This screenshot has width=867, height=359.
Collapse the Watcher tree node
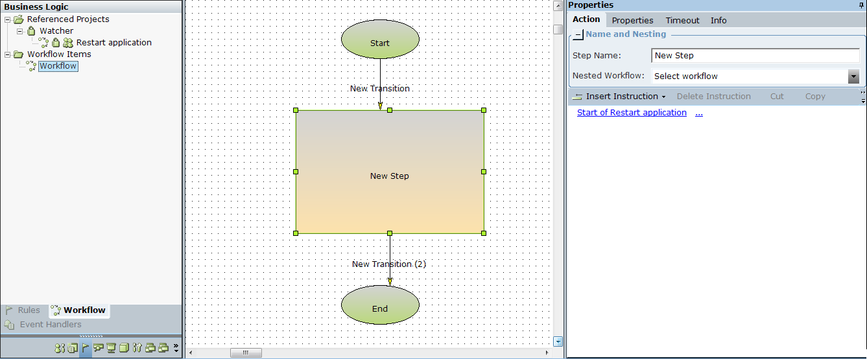click(19, 31)
